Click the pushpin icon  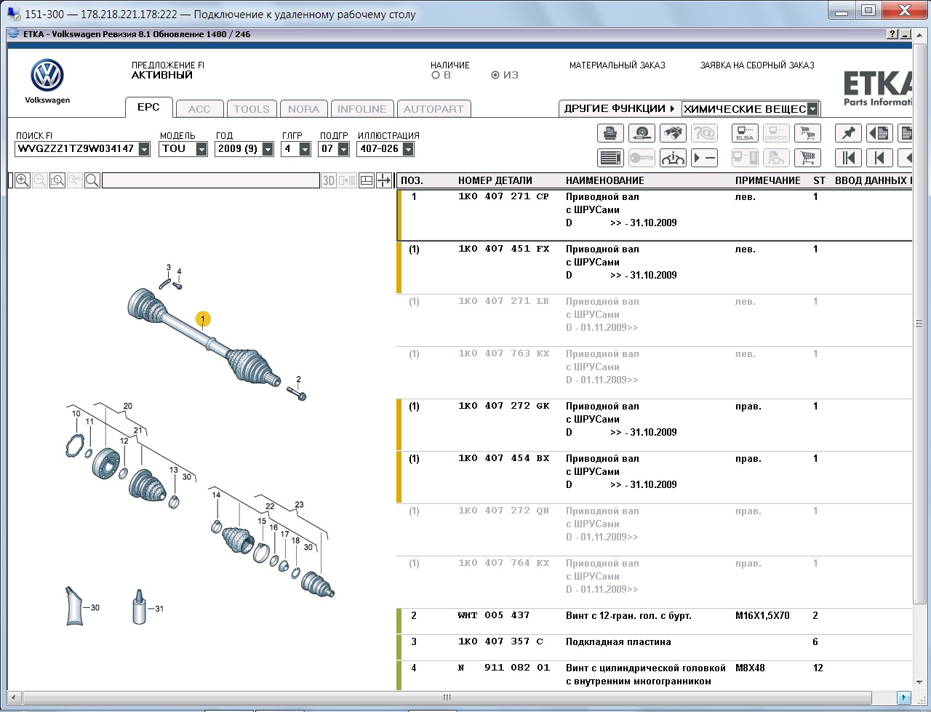(848, 133)
